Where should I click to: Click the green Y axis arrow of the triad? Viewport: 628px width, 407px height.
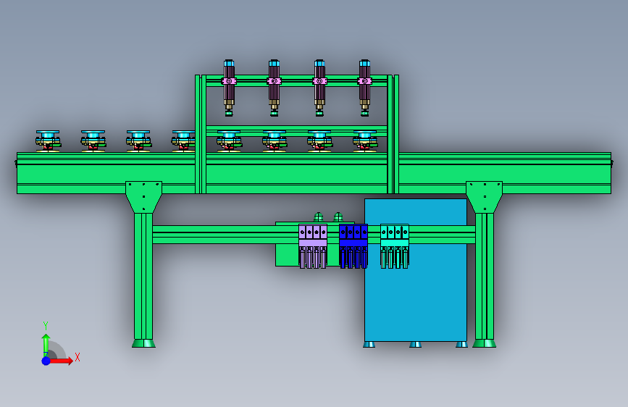pyautogui.click(x=46, y=344)
